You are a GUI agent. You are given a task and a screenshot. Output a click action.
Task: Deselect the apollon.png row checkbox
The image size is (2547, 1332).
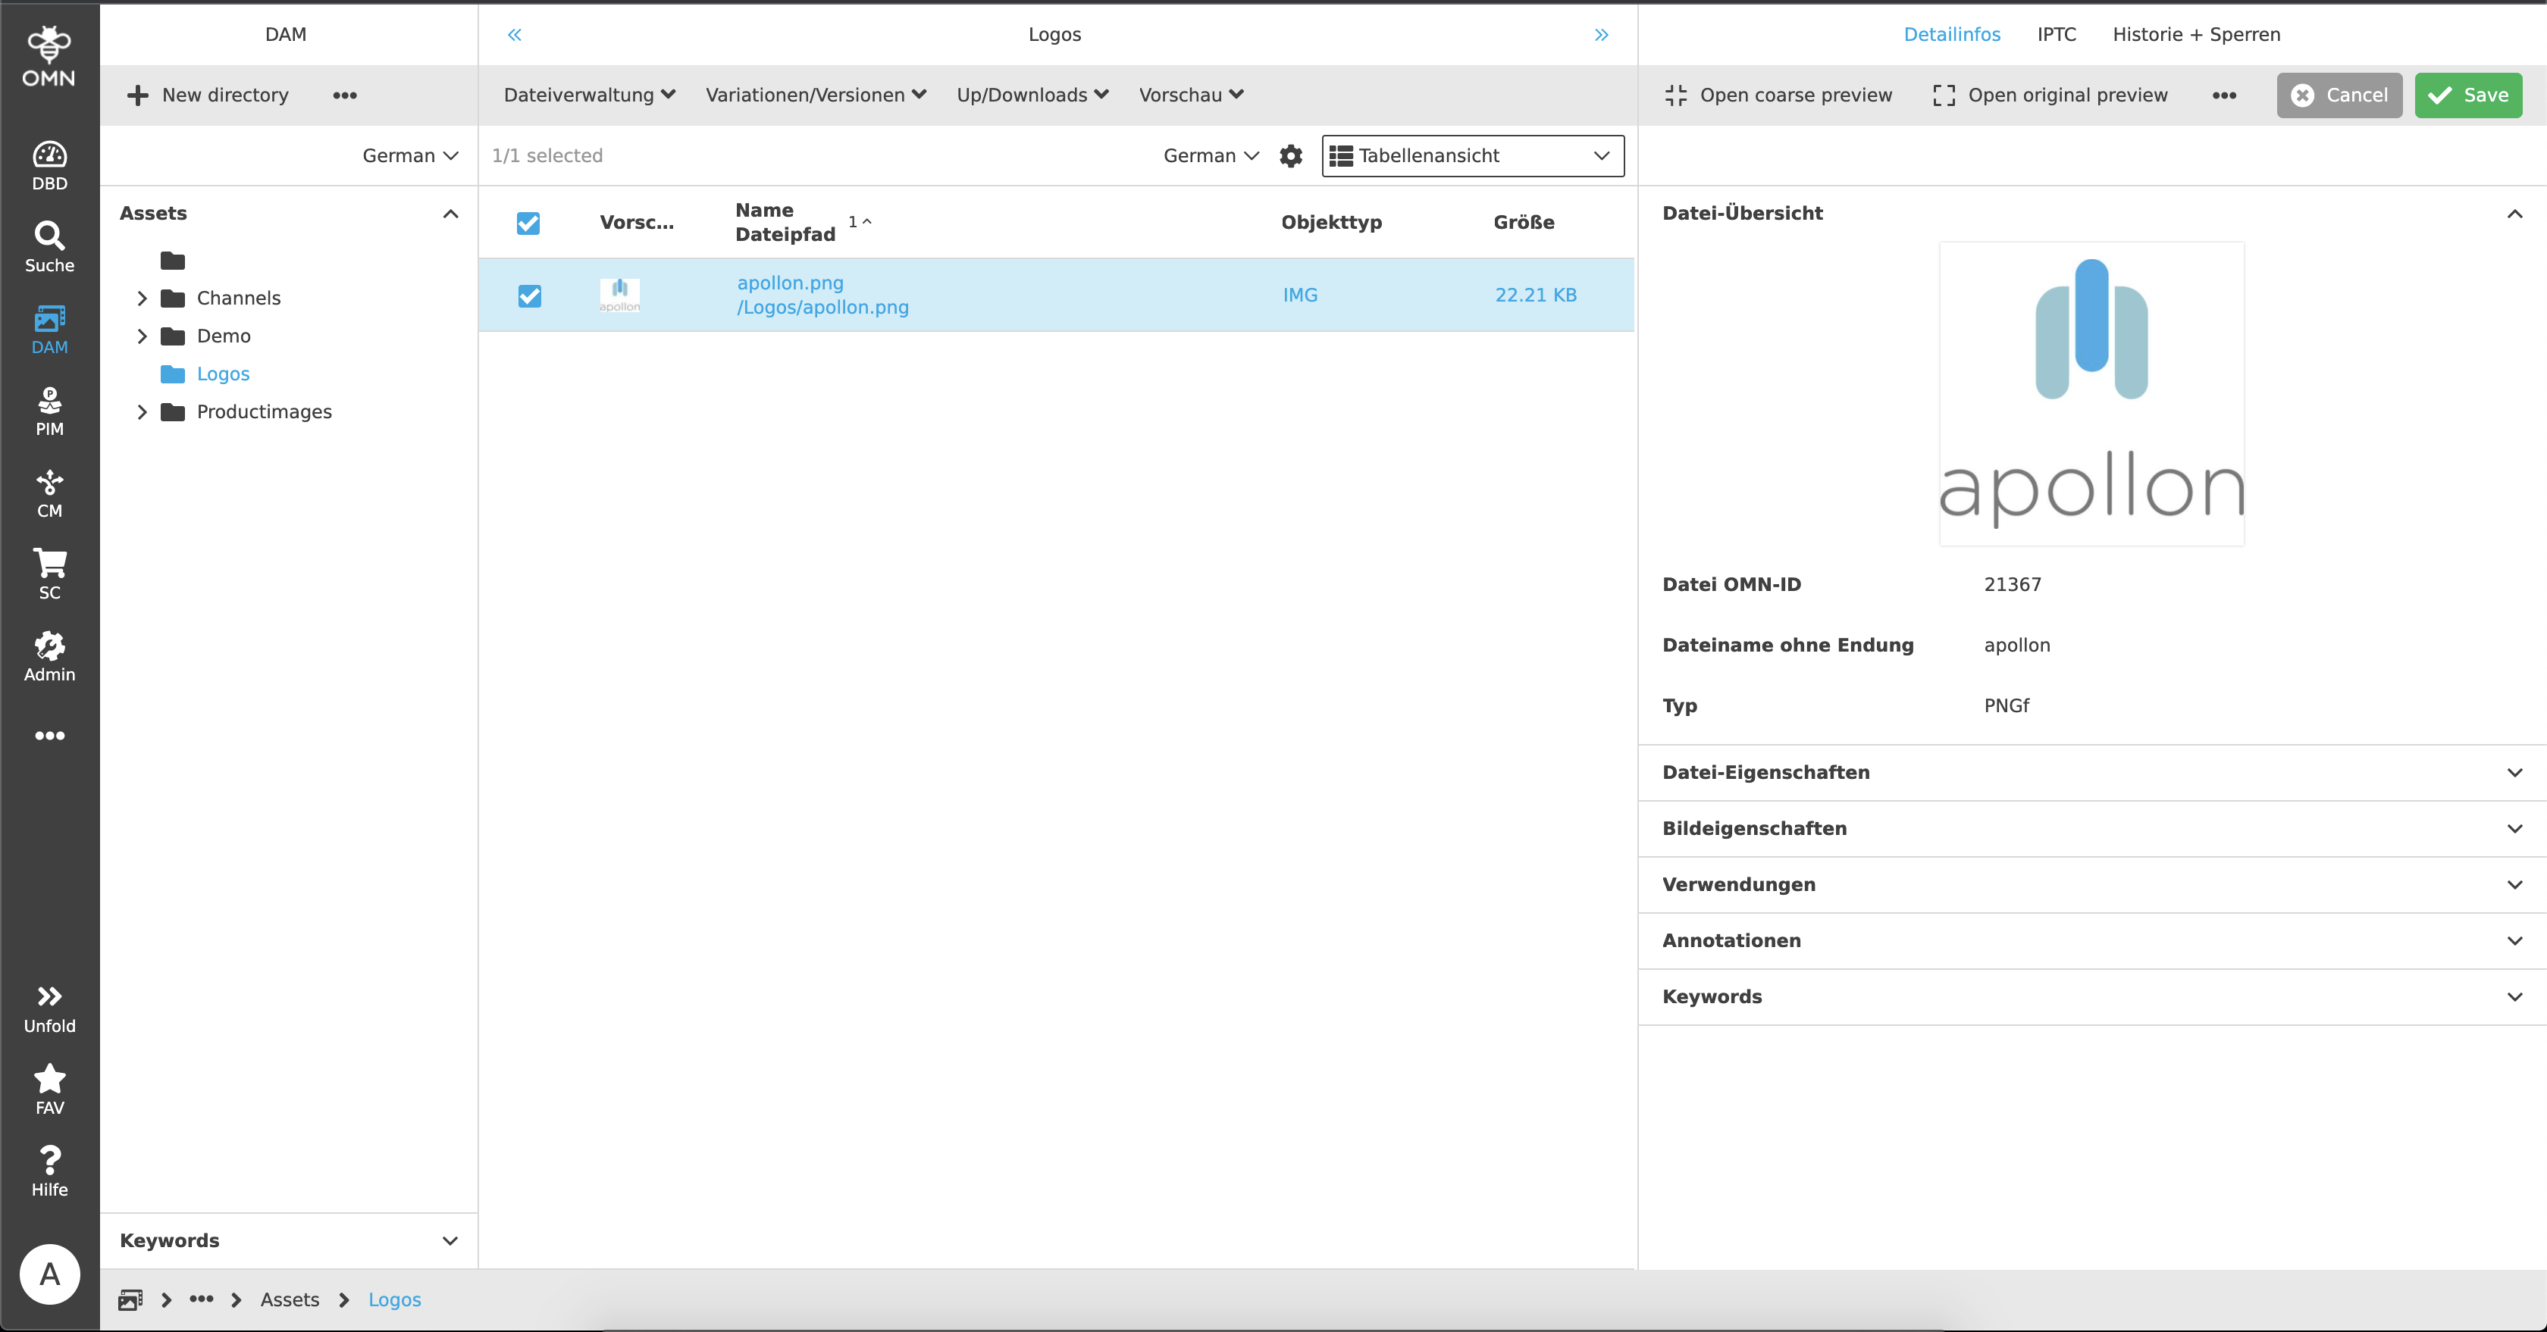[x=529, y=295]
